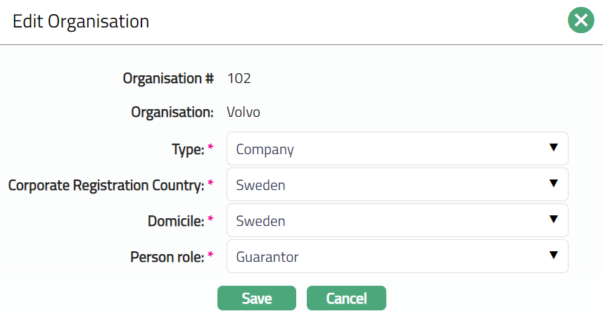
Task: Click the arrow on the Domicile dropdown
Action: pyautogui.click(x=553, y=220)
